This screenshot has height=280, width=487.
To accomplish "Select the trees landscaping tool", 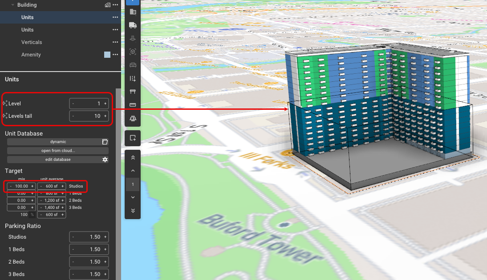I will coord(133,118).
